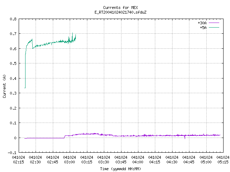
Task: Click the x-axis tick label 04:30
Action: tap(172, 162)
